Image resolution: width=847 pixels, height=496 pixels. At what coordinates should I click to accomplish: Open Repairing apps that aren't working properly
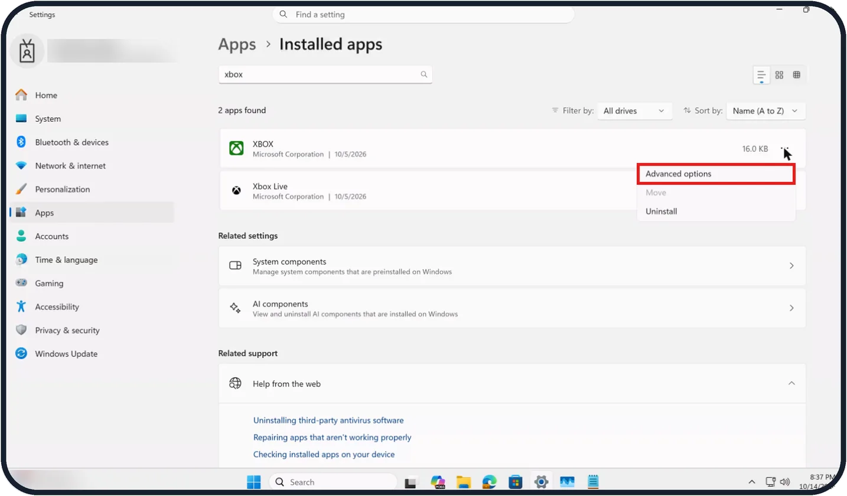pyautogui.click(x=332, y=438)
